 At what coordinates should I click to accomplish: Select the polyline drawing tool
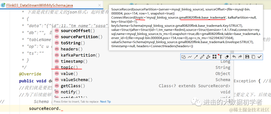(x=190, y=57)
